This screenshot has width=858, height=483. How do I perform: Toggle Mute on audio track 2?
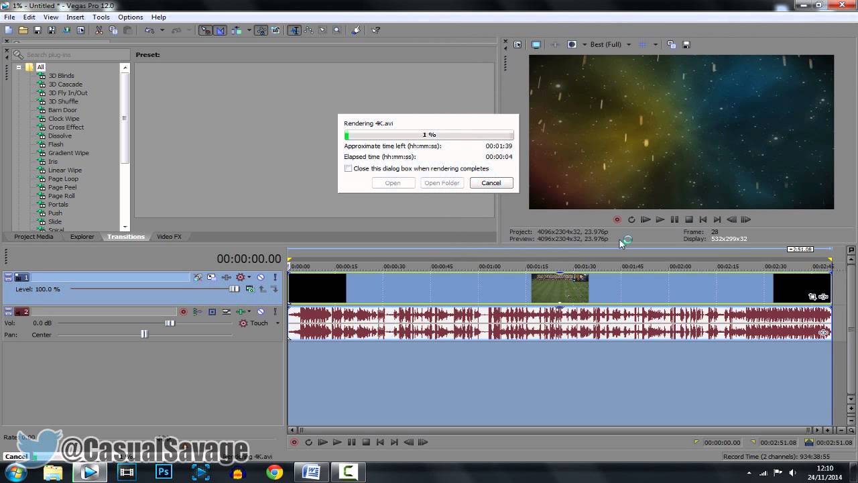point(261,311)
